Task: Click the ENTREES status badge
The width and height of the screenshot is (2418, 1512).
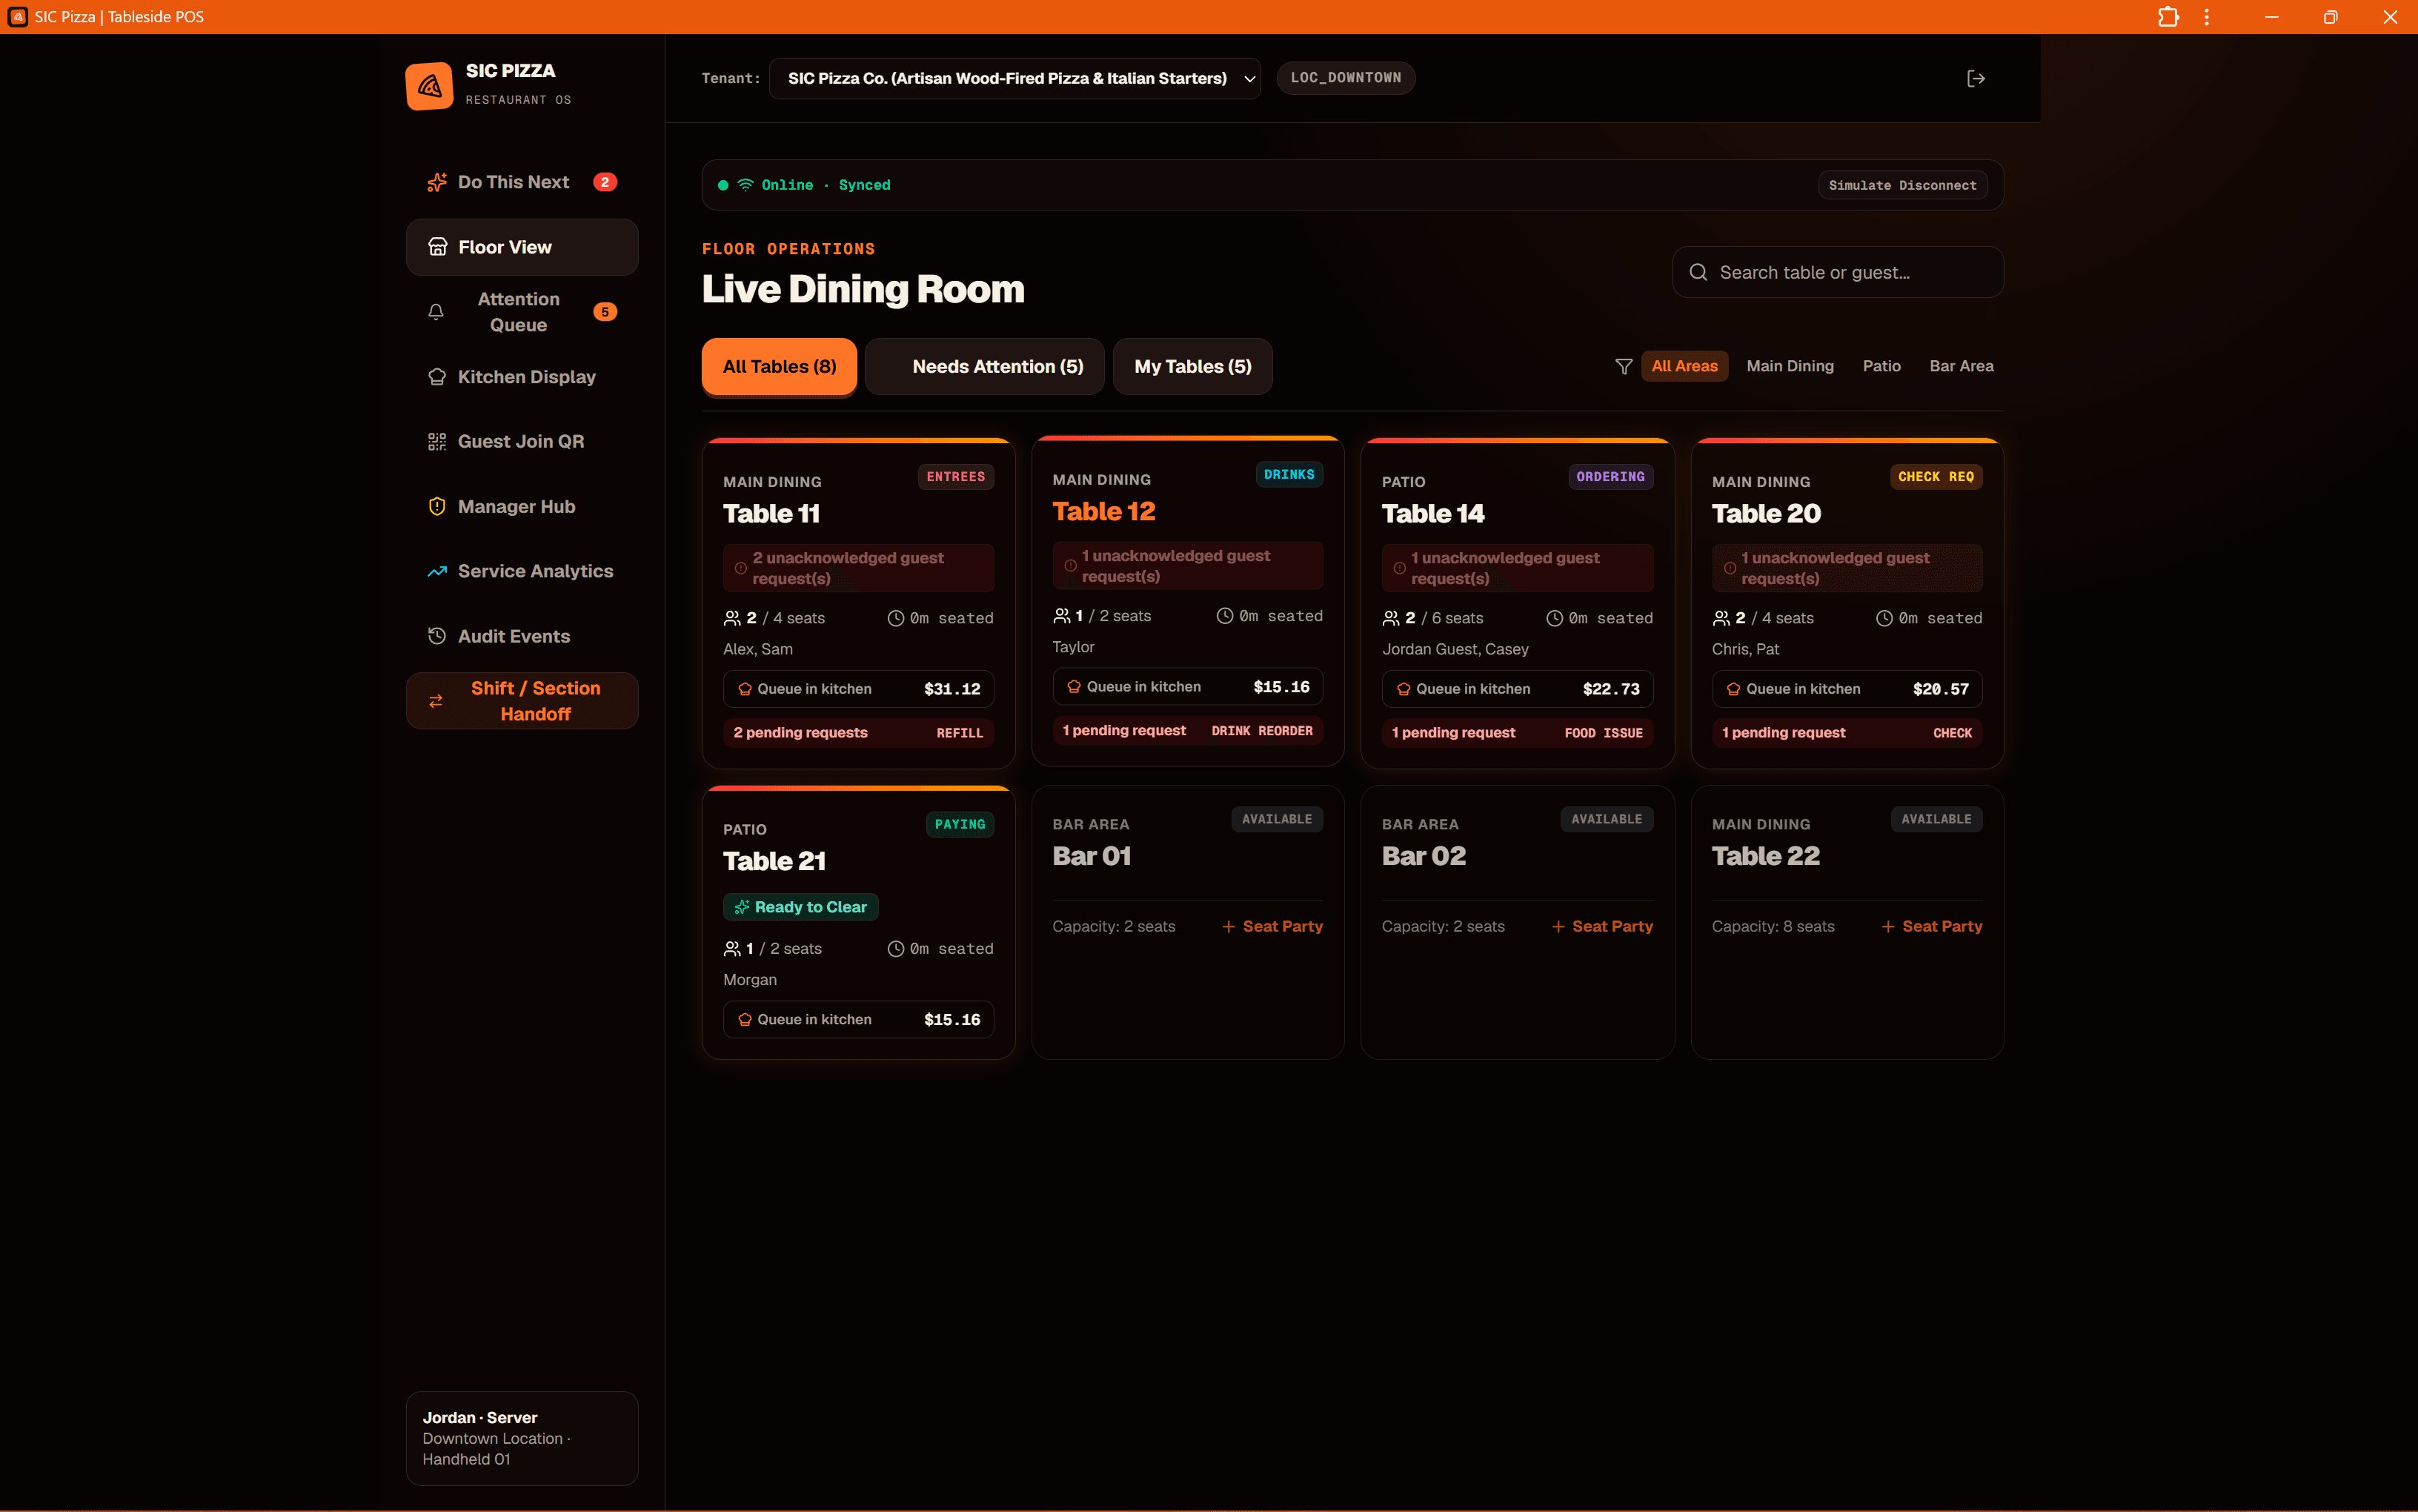Action: [956, 477]
